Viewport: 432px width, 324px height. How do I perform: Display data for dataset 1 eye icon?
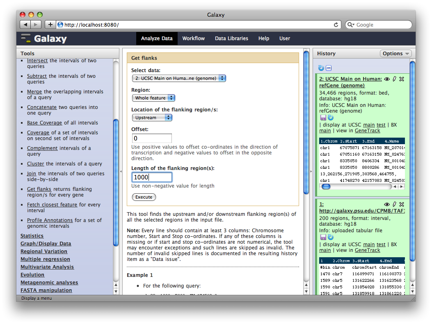click(x=387, y=204)
